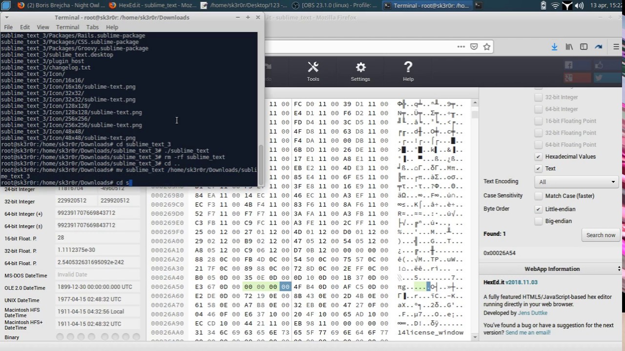Enable the Match Case (faster) checkbox
The height and width of the screenshot is (351, 625).
click(x=538, y=196)
